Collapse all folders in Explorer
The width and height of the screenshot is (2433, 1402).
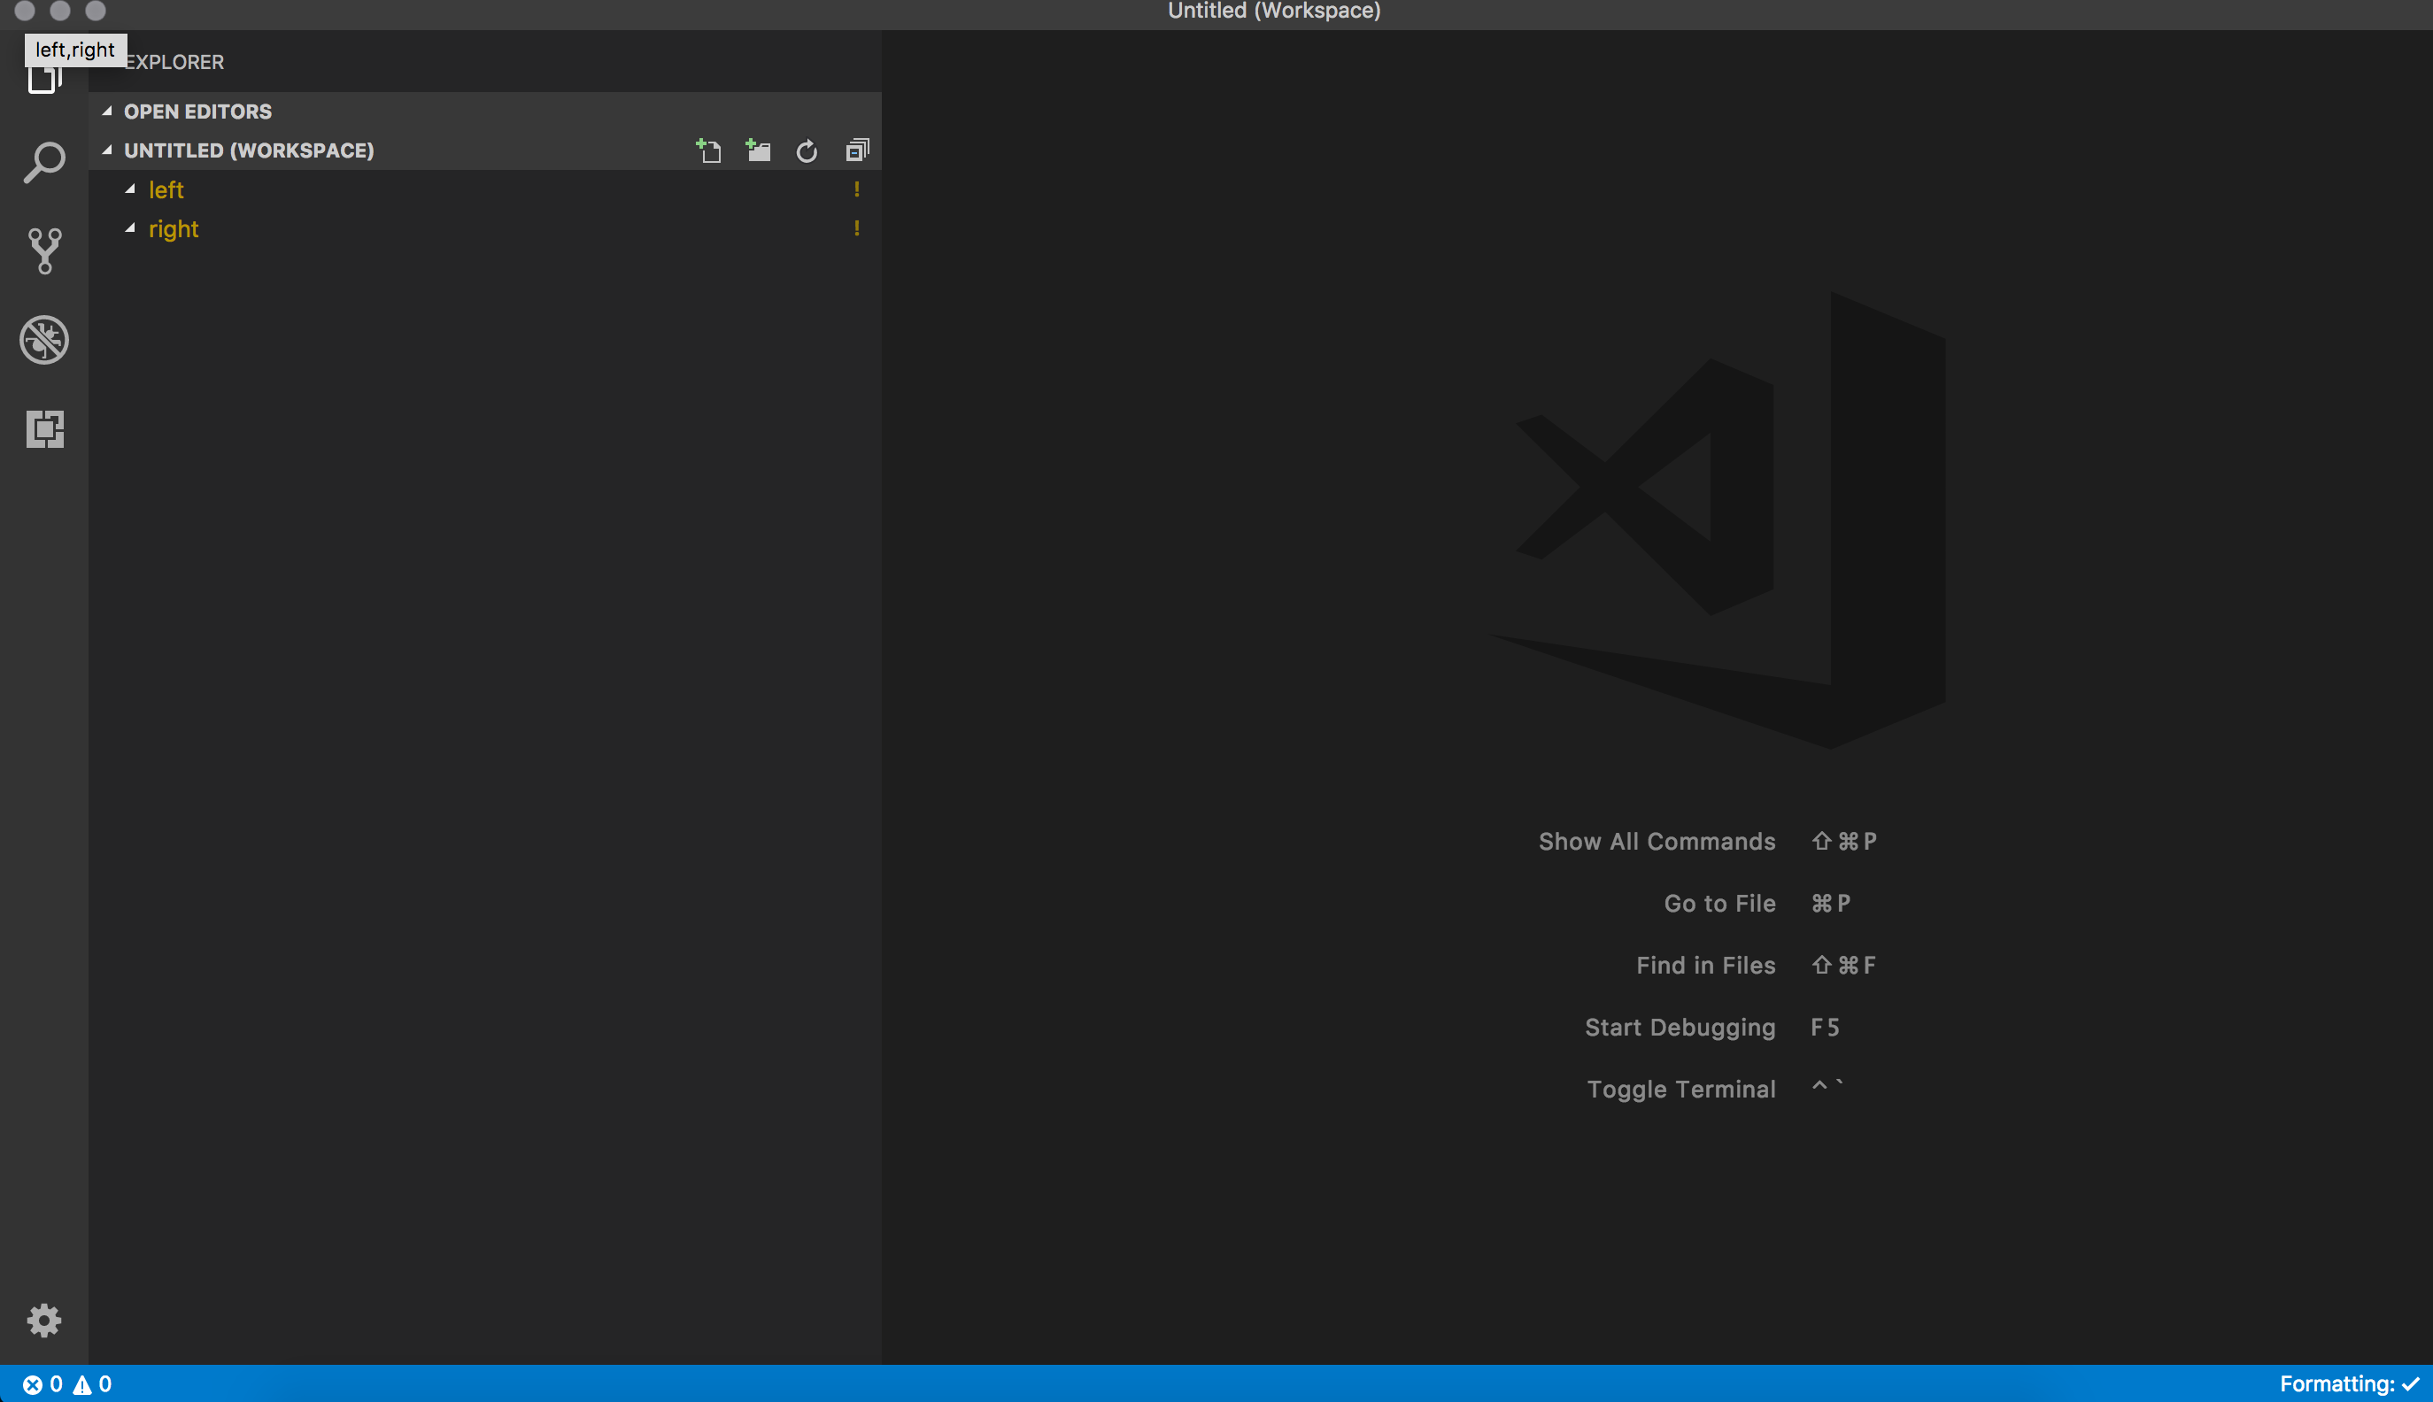(855, 150)
